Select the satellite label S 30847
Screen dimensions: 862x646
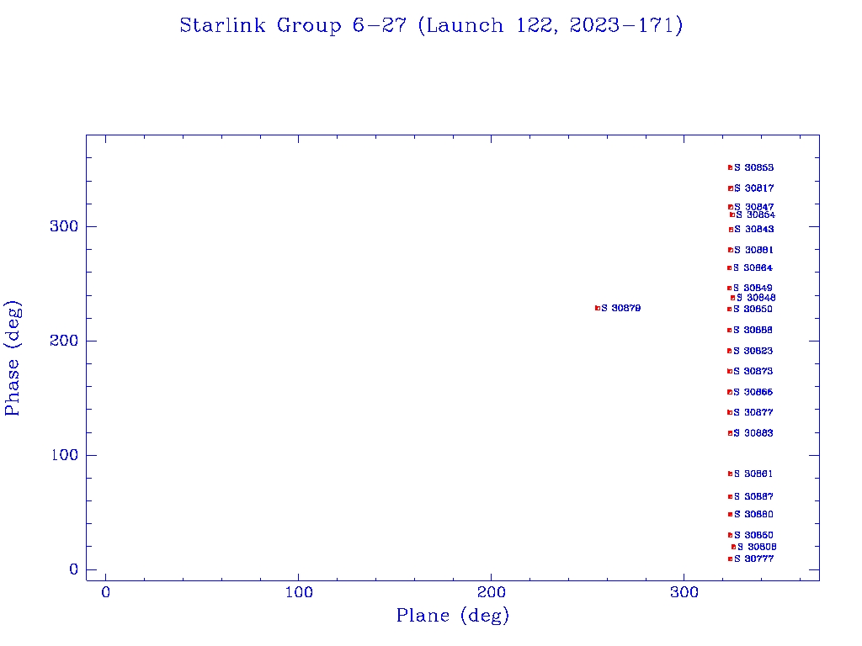tap(754, 207)
